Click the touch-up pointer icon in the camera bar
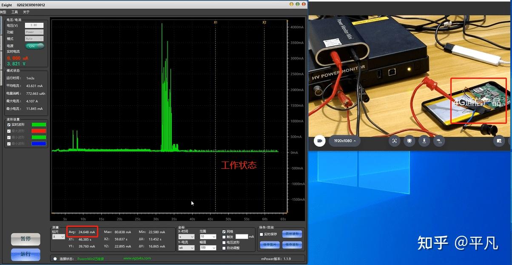 click(x=438, y=140)
